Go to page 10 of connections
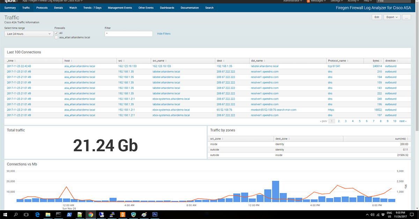This screenshot has width=419, height=219. (395, 121)
